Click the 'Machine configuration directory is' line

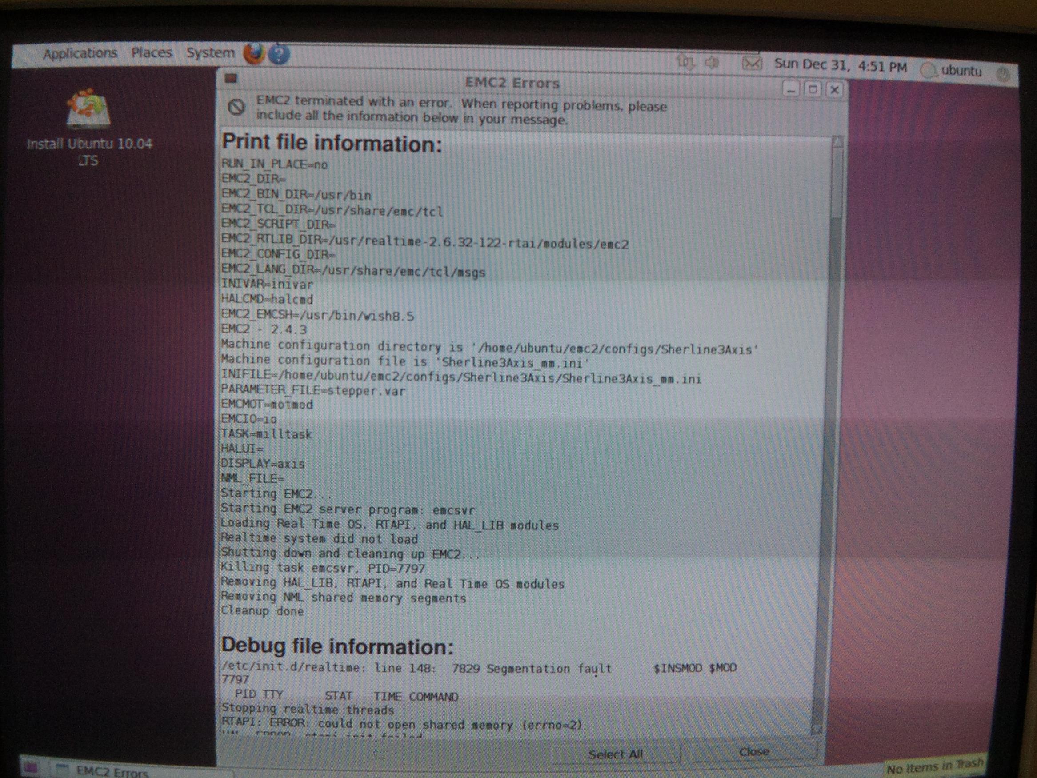490,348
